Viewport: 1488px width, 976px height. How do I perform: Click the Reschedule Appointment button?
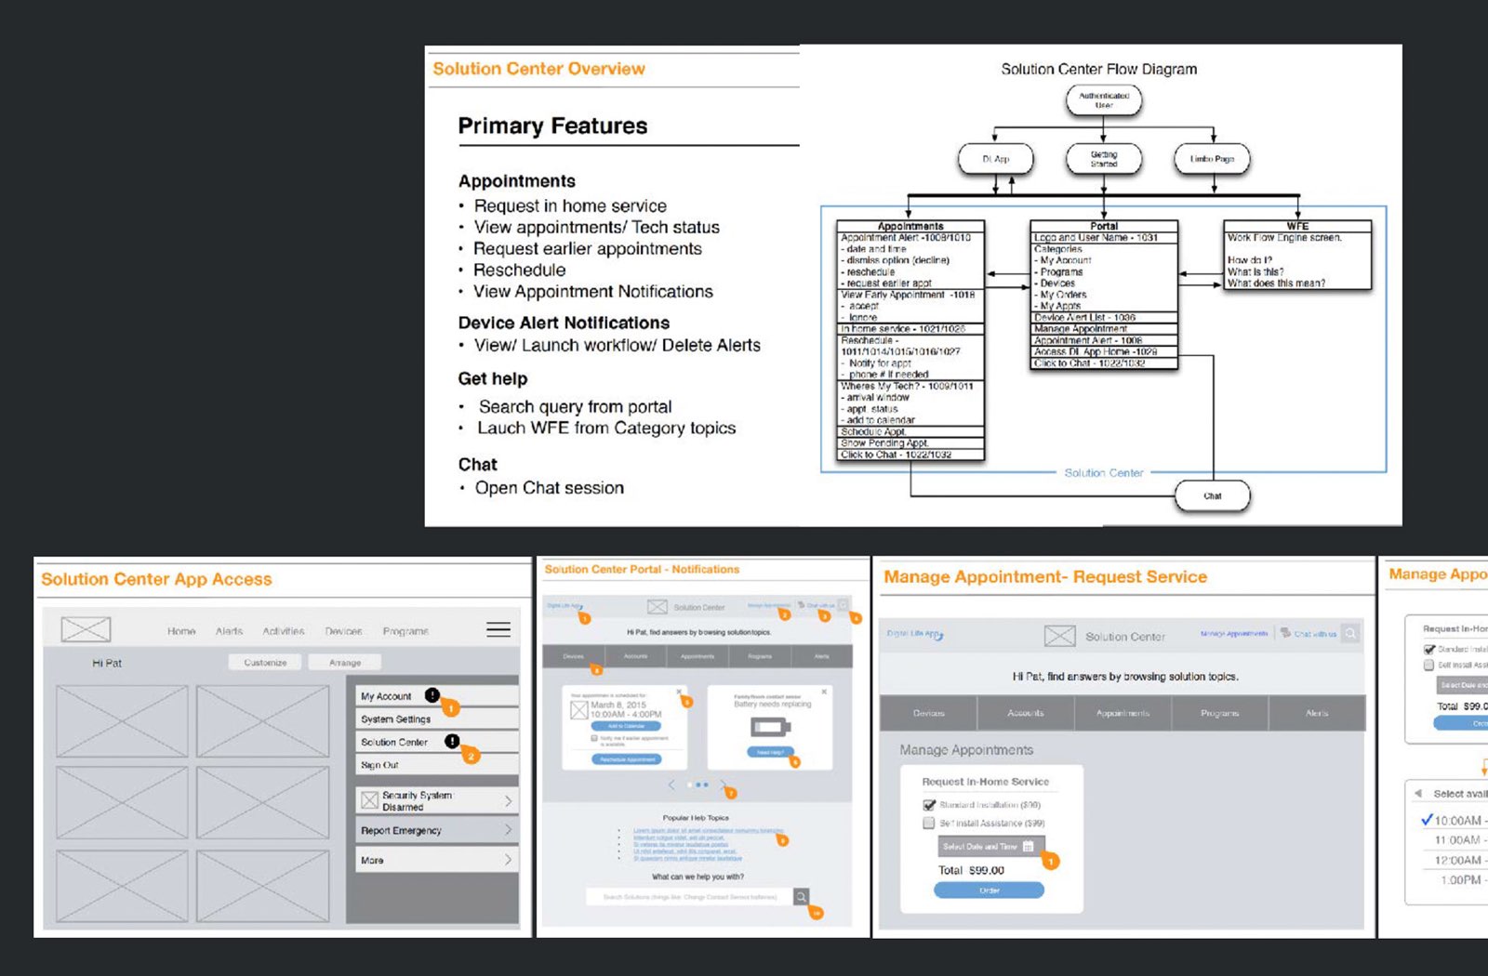pos(627,759)
